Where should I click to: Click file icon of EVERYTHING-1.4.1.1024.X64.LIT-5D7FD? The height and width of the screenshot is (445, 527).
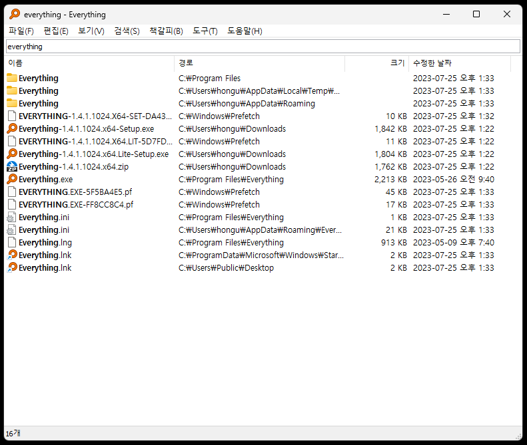pyautogui.click(x=12, y=141)
